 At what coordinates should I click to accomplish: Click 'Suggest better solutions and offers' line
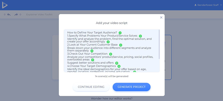click(90, 63)
